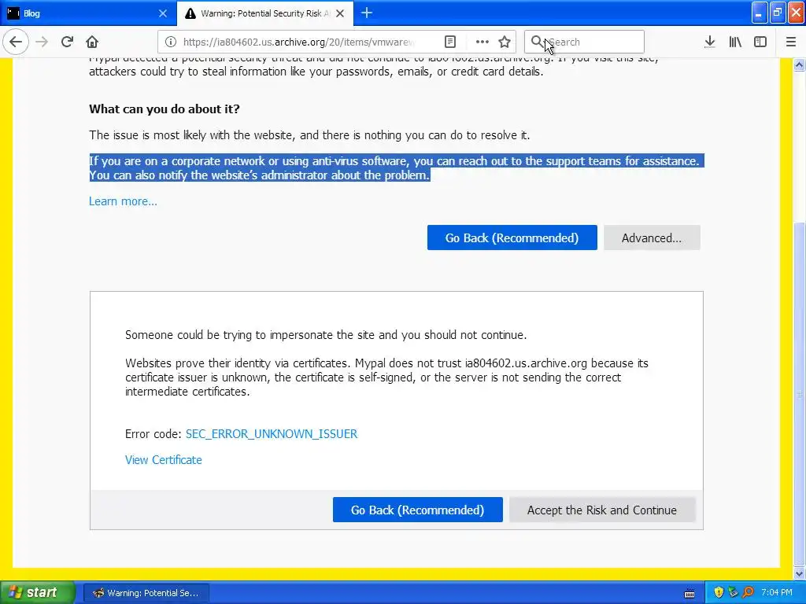Go back using the browser back arrow
The height and width of the screenshot is (604, 806).
pos(16,42)
